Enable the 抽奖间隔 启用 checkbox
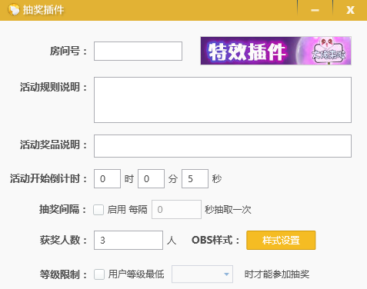Viewport: 367px width, 289px height. [98, 210]
